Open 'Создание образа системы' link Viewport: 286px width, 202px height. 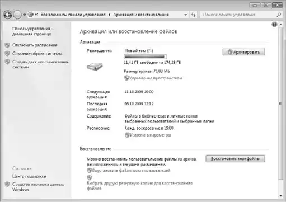click(37, 54)
